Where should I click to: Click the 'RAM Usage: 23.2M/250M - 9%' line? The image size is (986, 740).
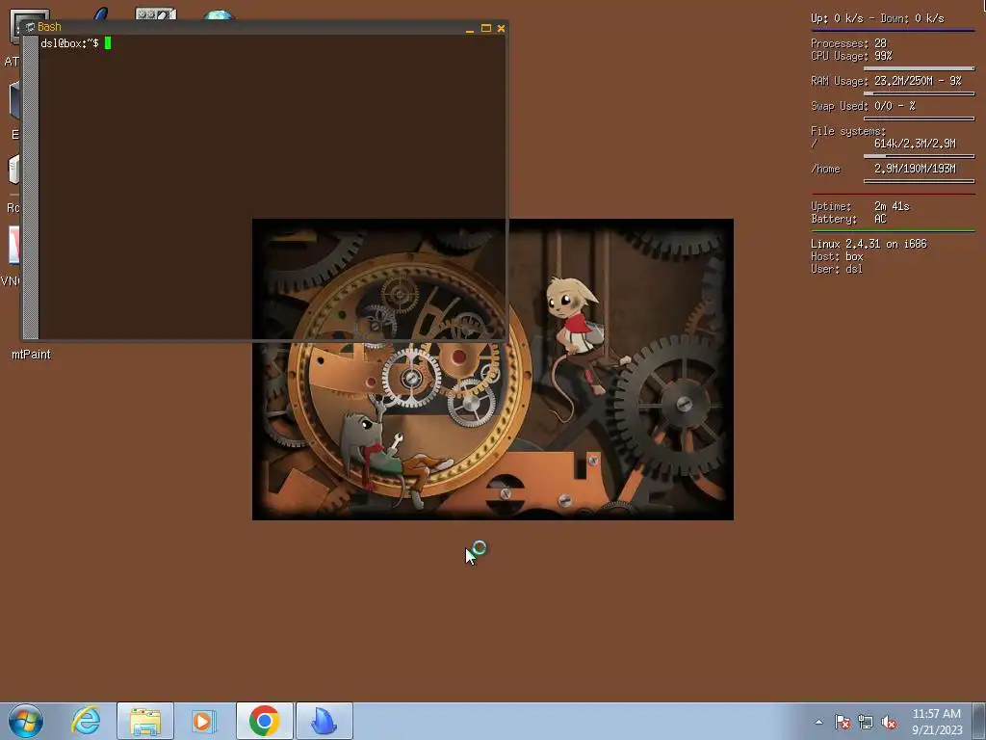[x=886, y=81]
